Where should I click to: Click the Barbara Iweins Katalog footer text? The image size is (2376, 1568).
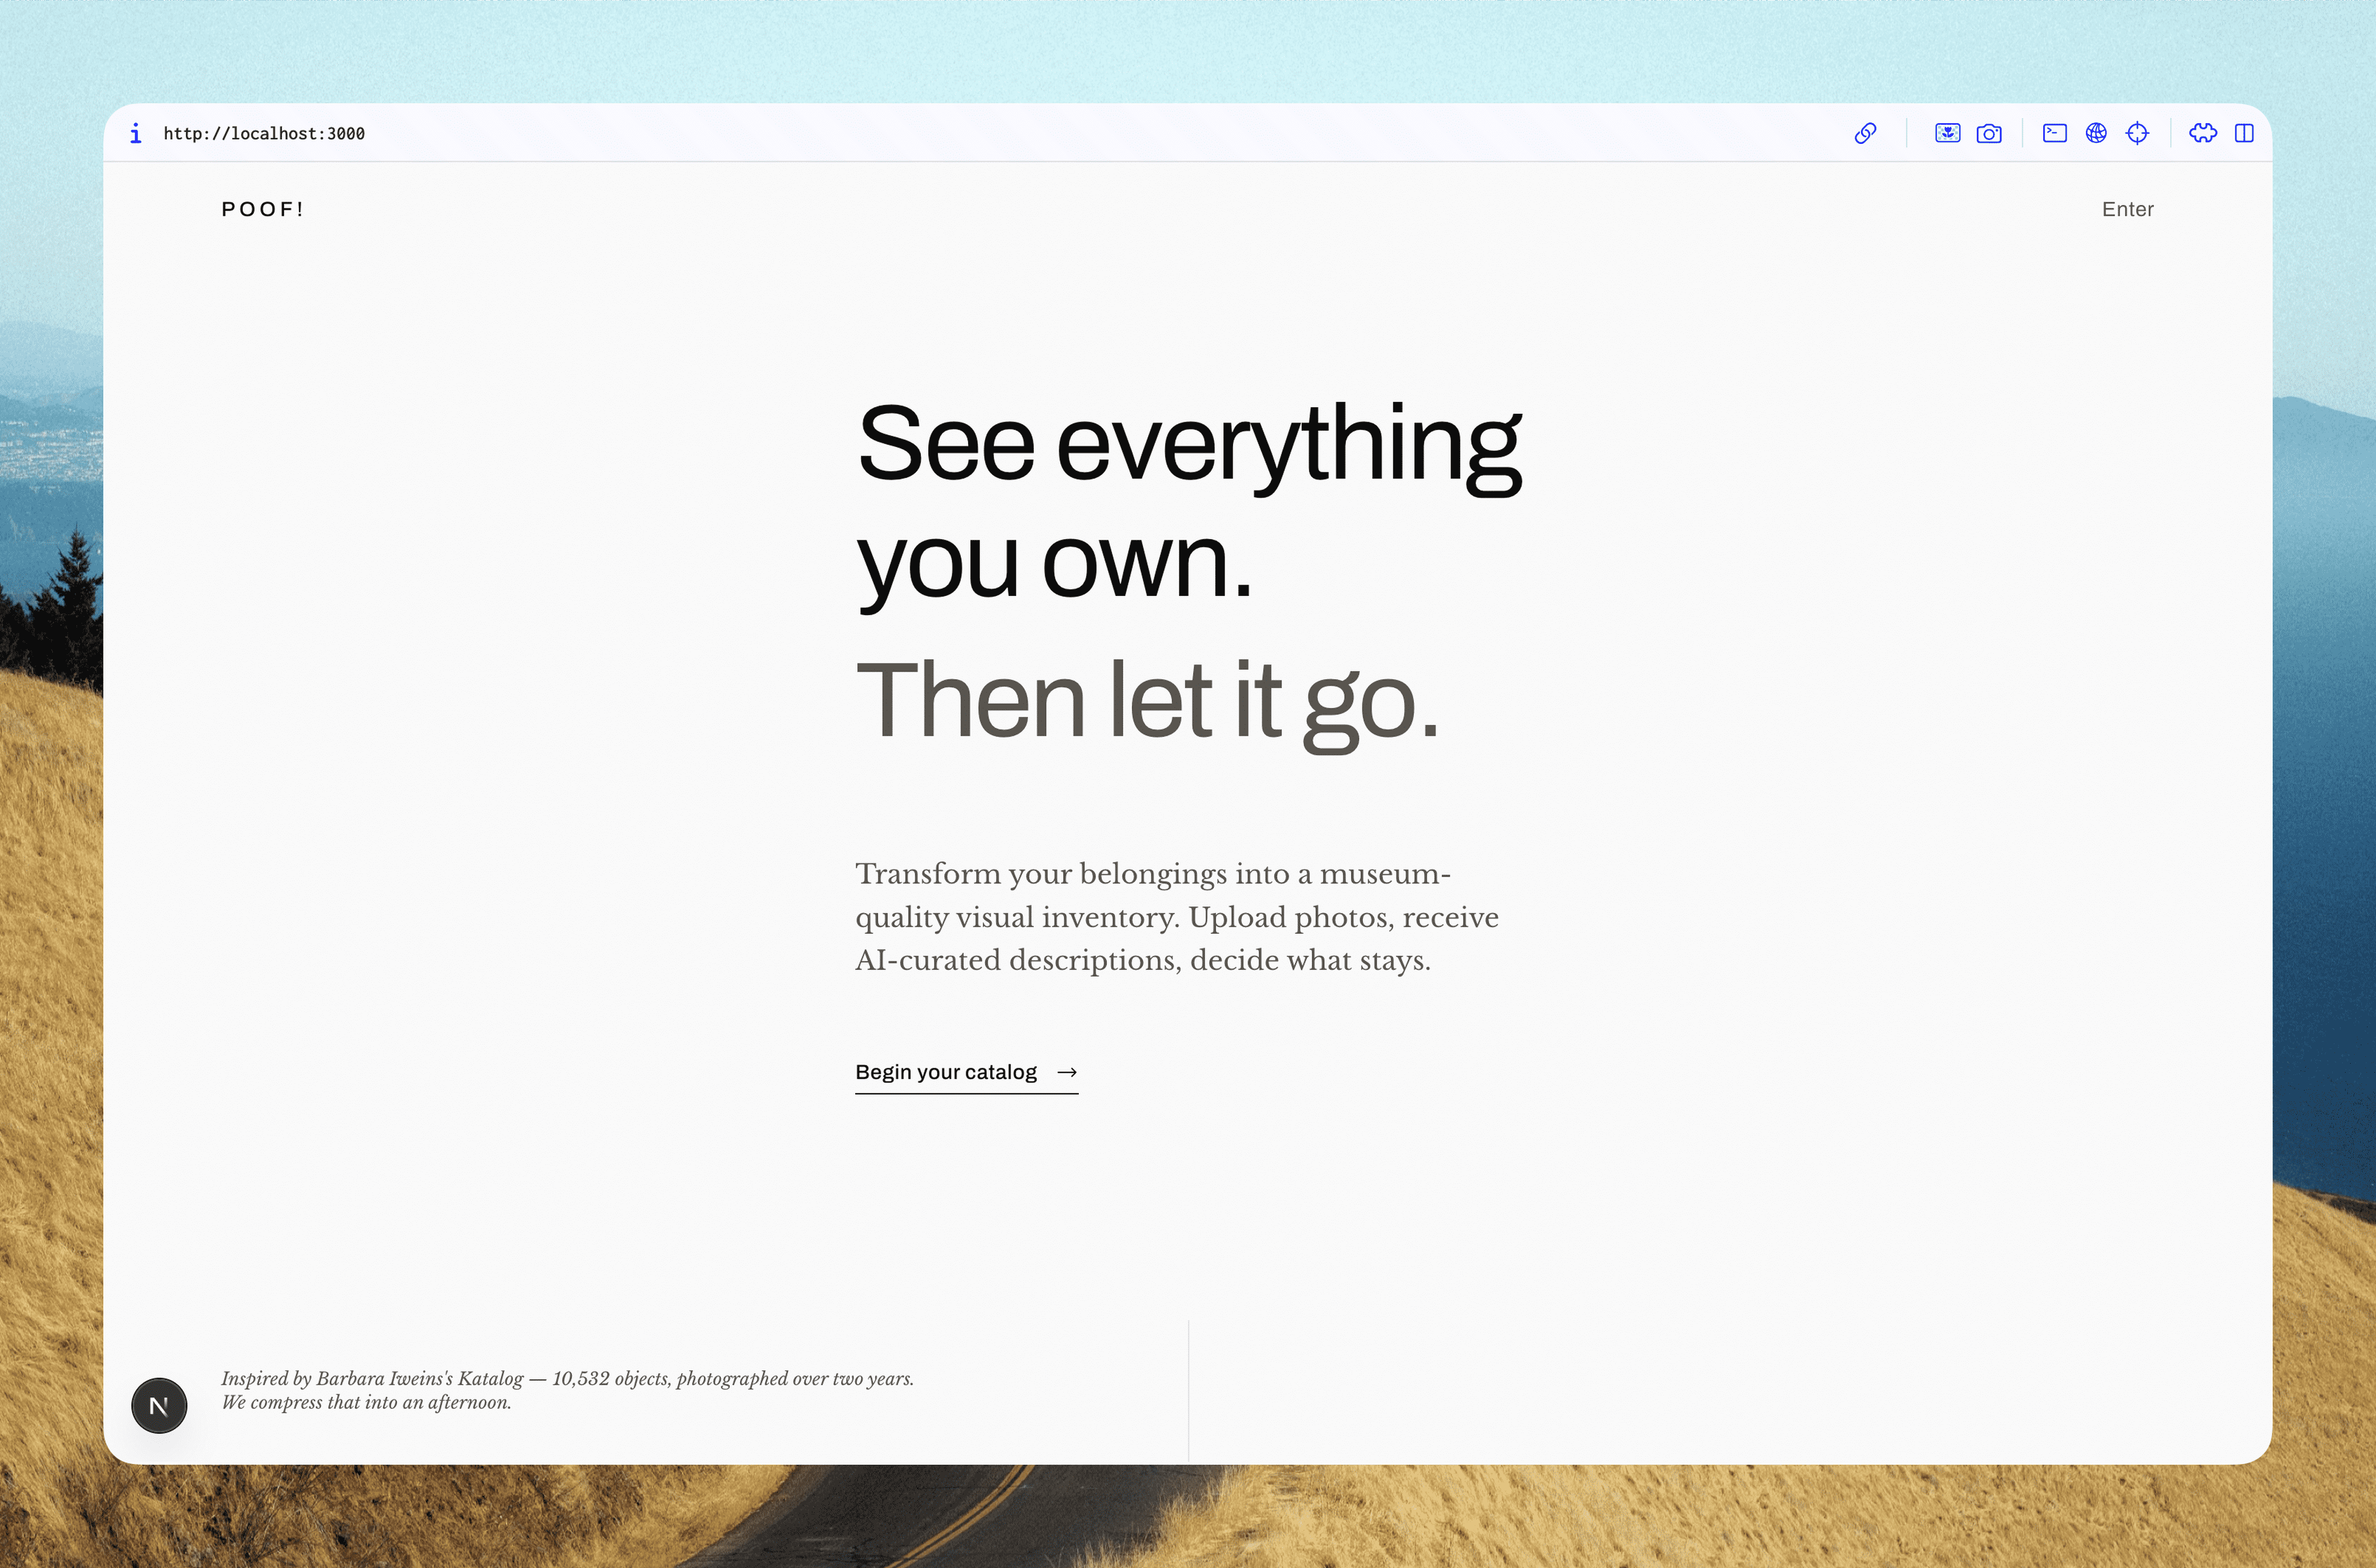click(x=567, y=1389)
